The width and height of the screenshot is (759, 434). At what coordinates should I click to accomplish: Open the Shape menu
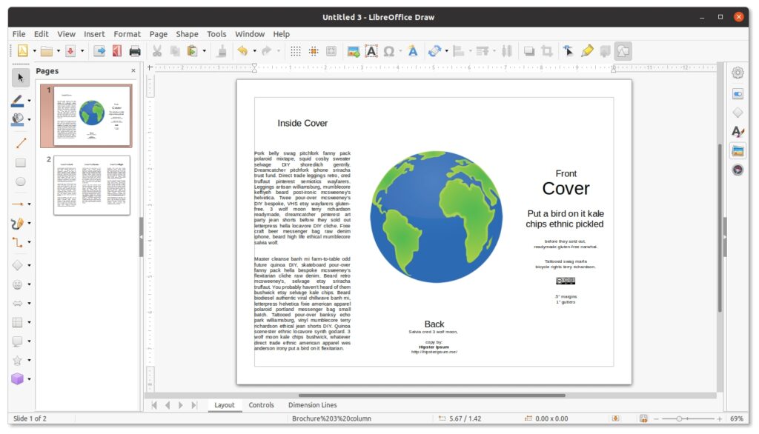coord(187,33)
